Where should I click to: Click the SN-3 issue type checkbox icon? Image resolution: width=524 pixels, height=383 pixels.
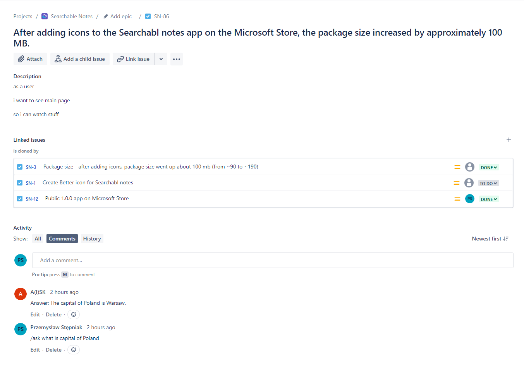20,167
